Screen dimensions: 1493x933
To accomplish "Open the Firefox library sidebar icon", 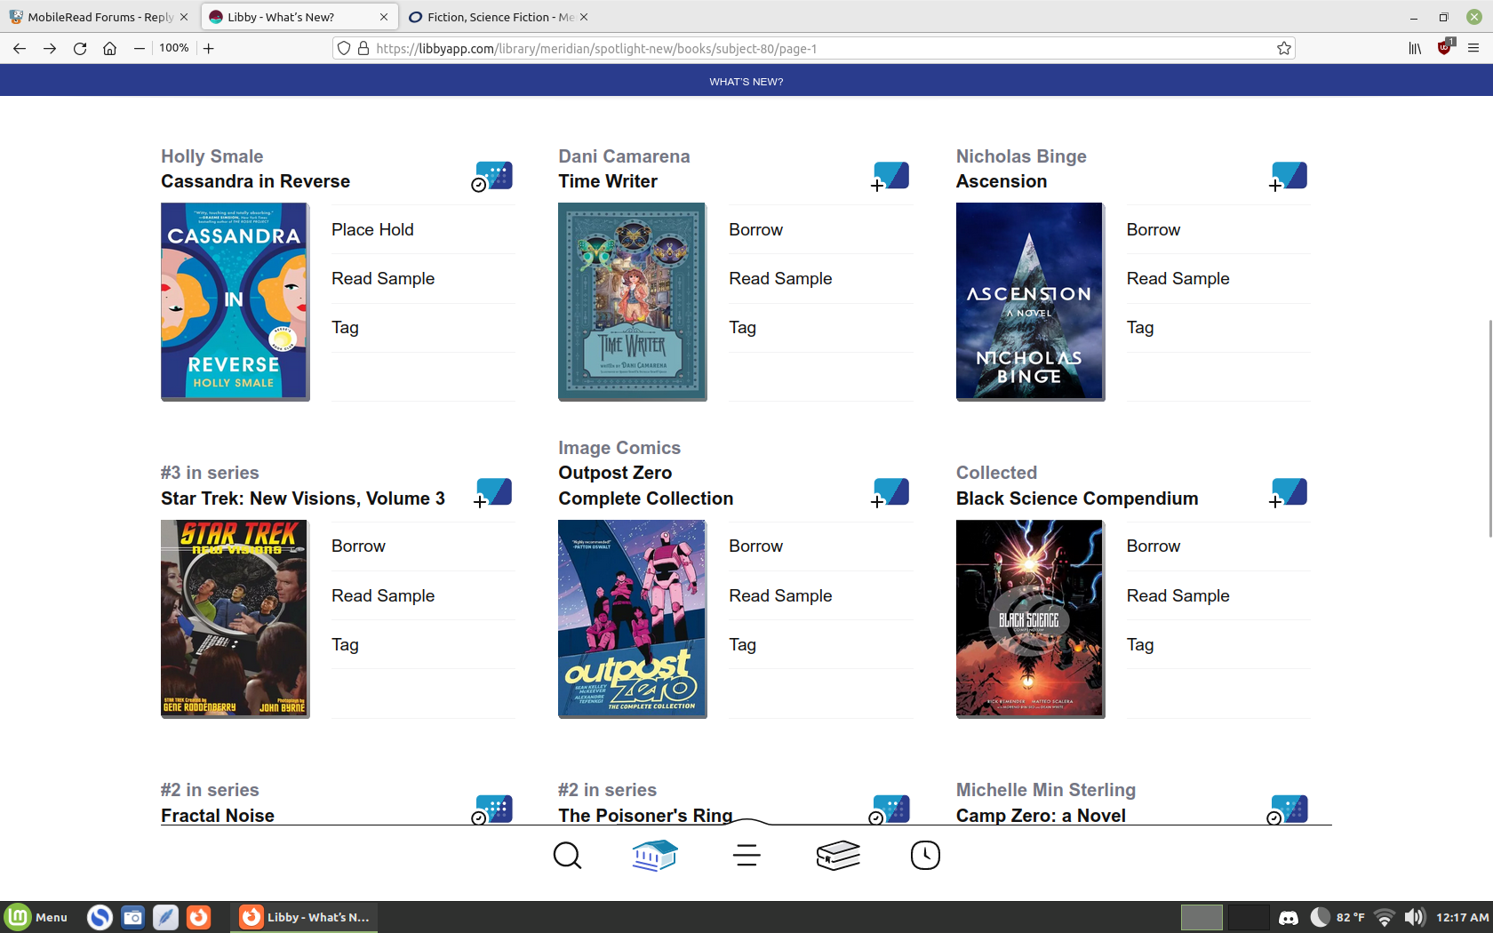I will click(1415, 49).
